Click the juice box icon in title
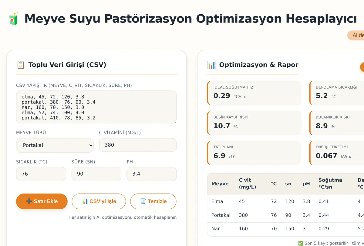Image resolution: width=364 pixels, height=246 pixels. tap(13, 19)
